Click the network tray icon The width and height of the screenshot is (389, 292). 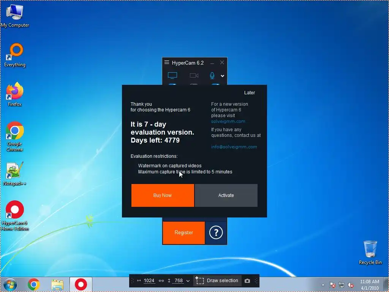(x=342, y=285)
